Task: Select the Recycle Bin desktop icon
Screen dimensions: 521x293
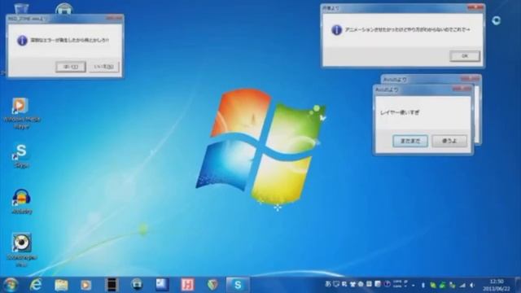Action: [21, 8]
